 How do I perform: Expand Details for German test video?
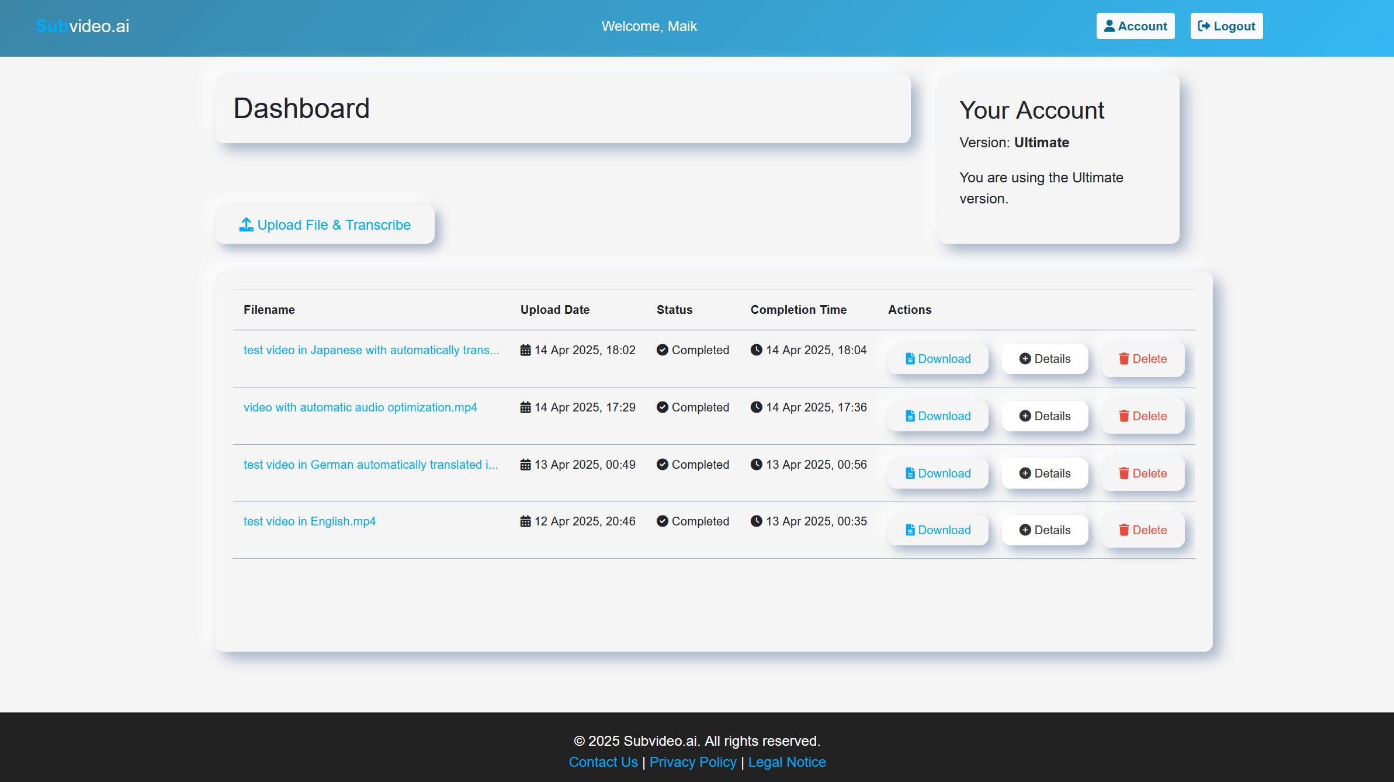pyautogui.click(x=1045, y=473)
